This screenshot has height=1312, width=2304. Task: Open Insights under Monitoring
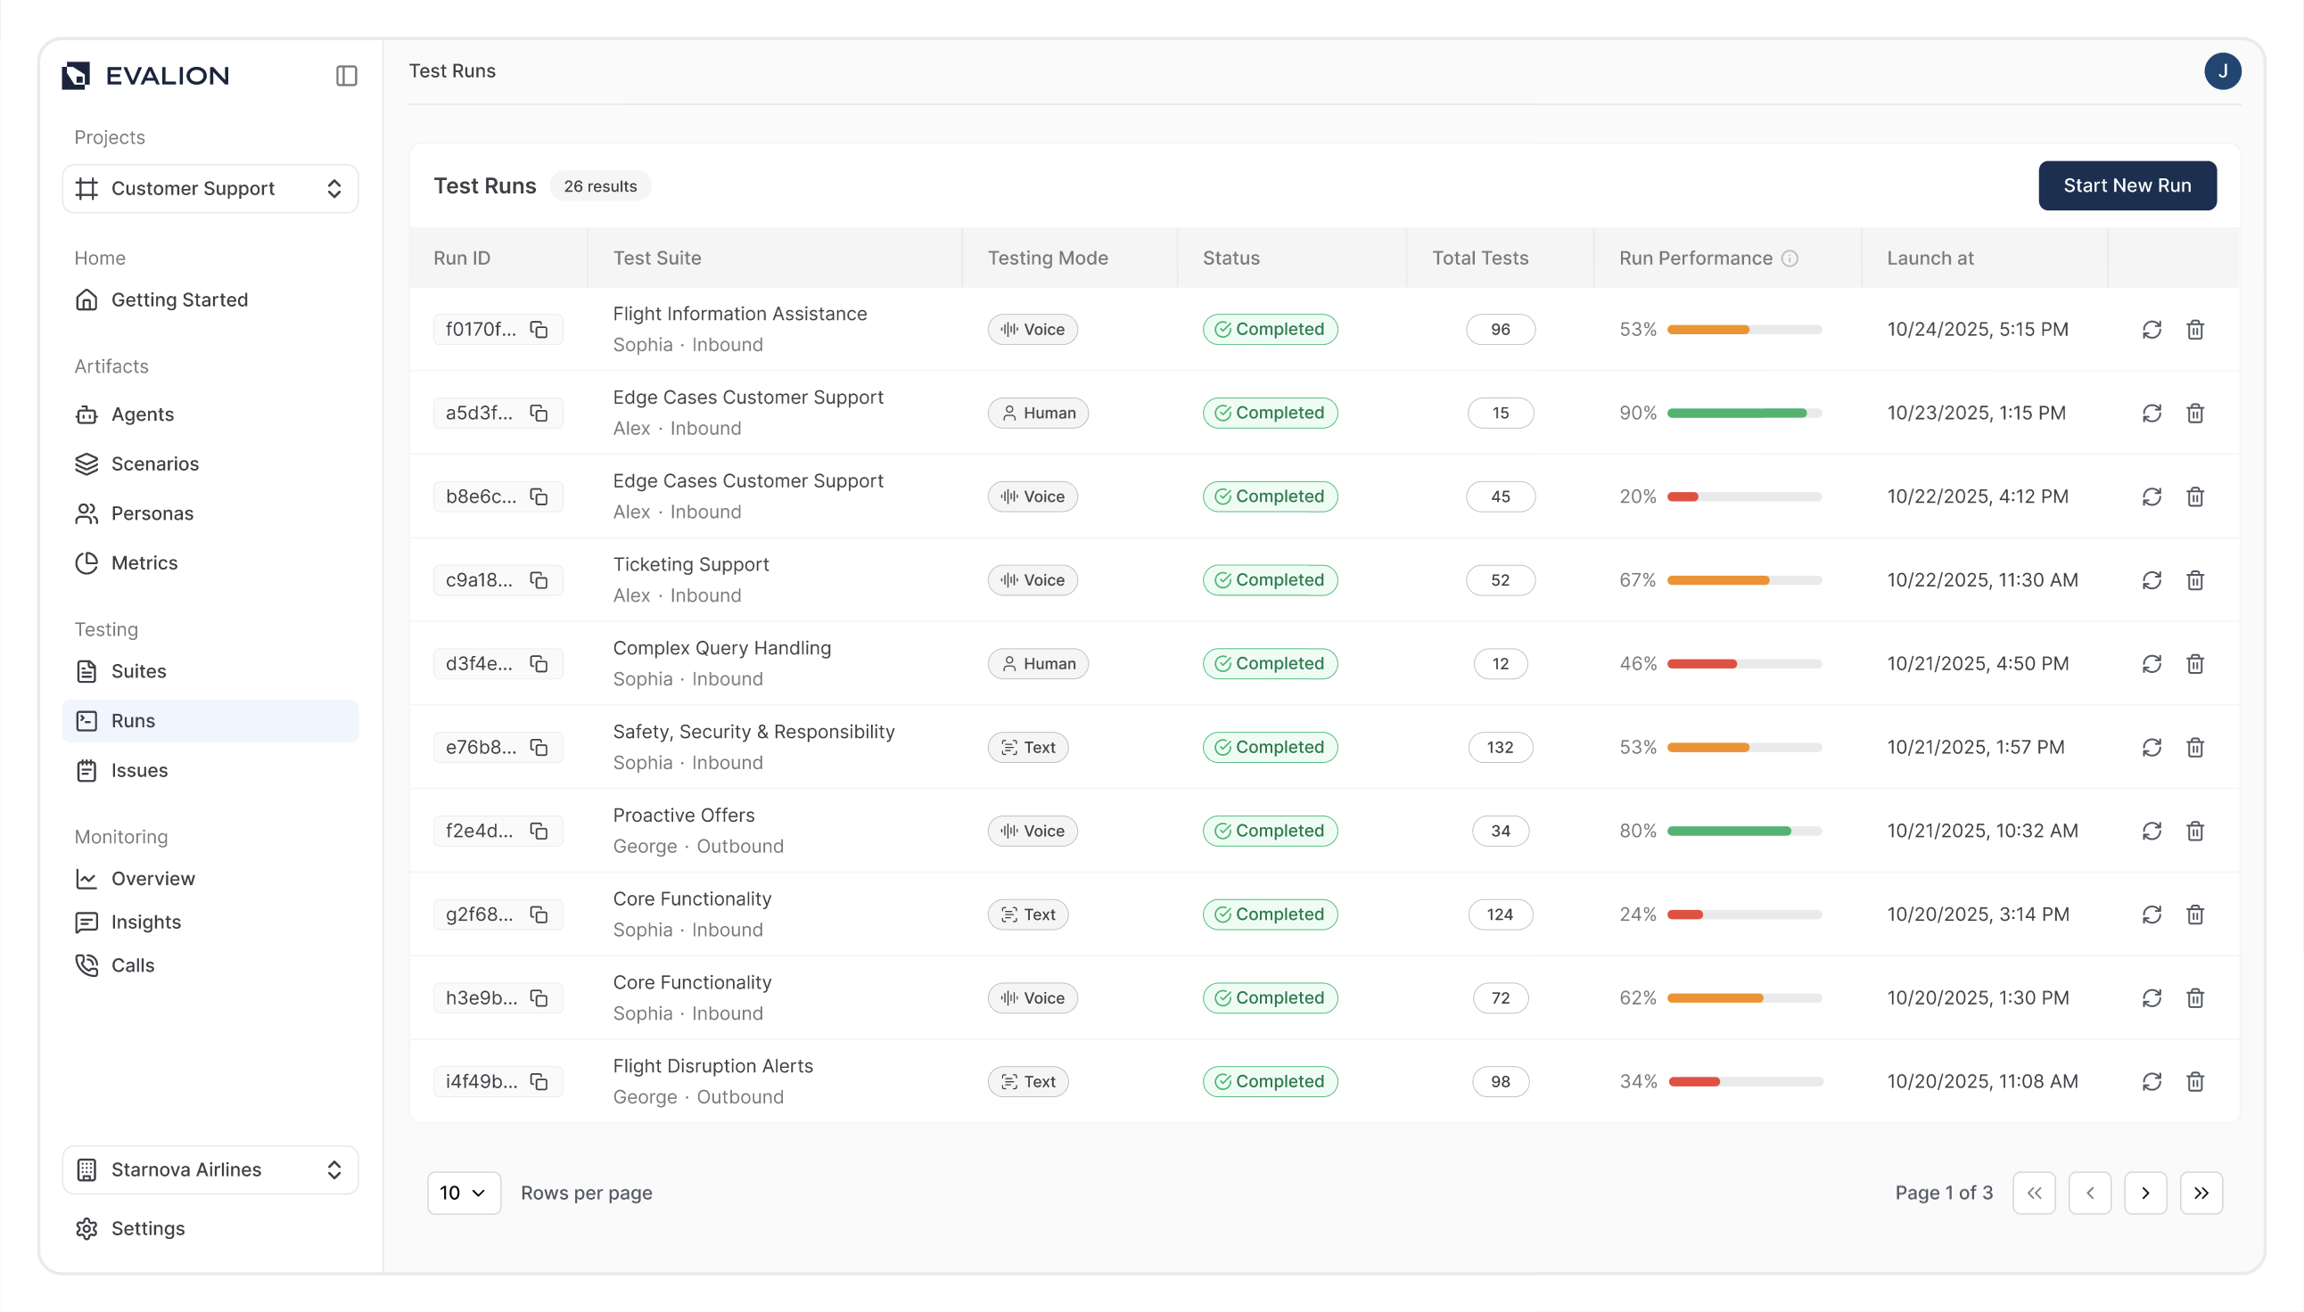[x=146, y=922]
